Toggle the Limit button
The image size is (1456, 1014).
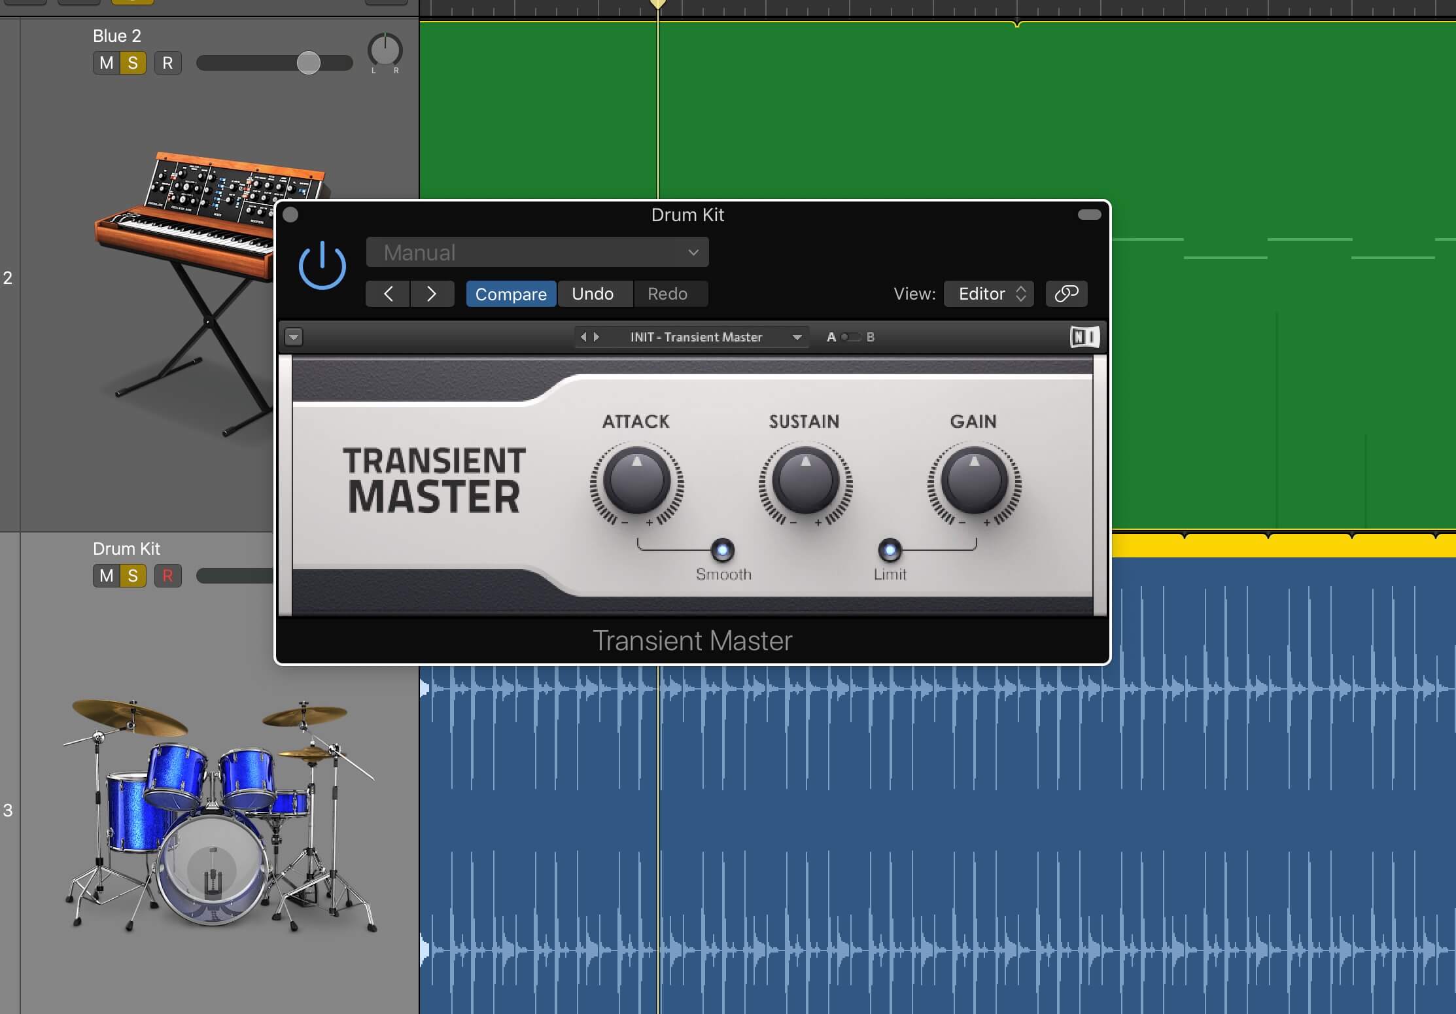pyautogui.click(x=890, y=550)
